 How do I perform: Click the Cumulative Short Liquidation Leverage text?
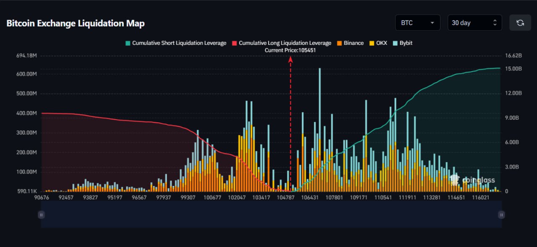point(179,43)
